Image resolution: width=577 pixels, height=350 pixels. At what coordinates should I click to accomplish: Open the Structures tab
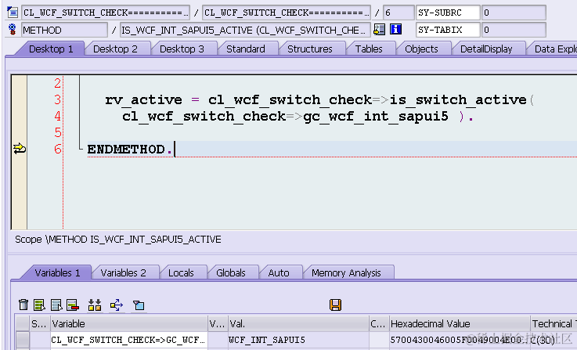click(309, 49)
